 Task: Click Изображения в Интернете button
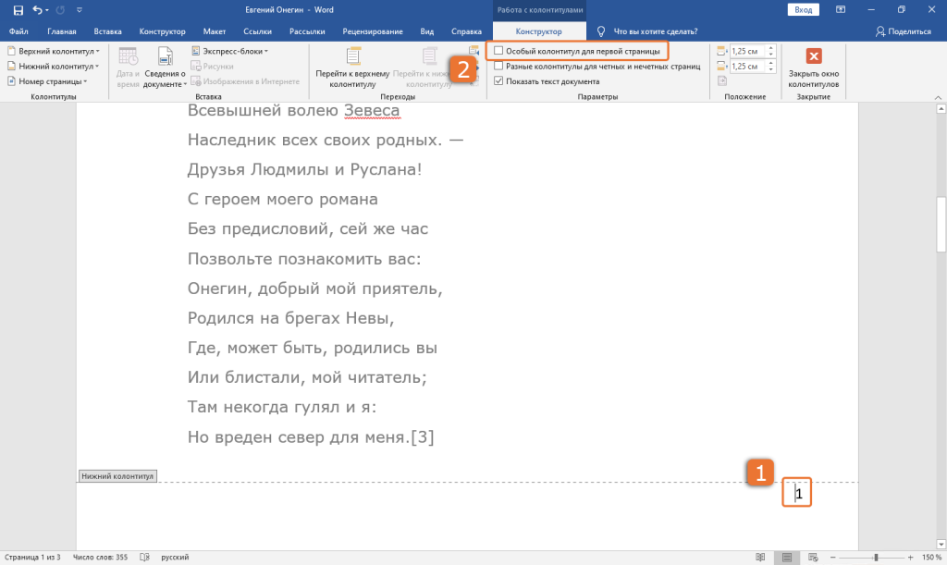point(245,81)
